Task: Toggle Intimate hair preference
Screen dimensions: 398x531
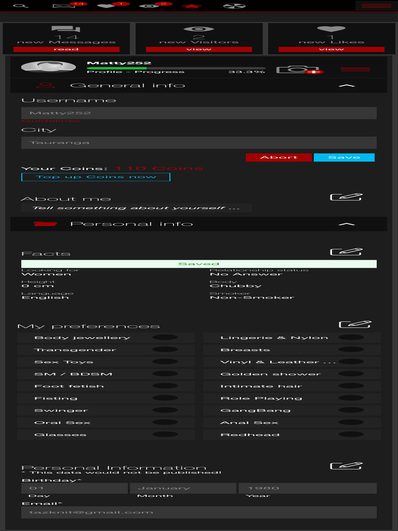Action: click(351, 386)
